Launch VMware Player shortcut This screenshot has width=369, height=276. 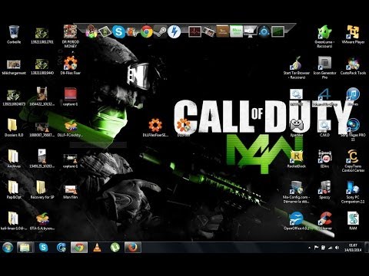pyautogui.click(x=353, y=34)
